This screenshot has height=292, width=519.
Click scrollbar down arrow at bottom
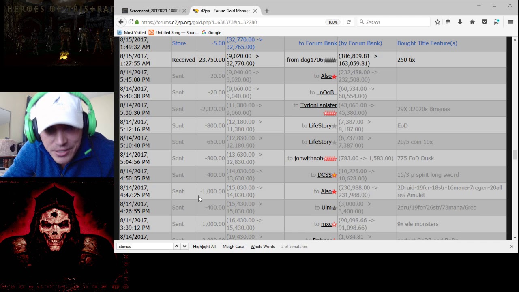point(515,237)
